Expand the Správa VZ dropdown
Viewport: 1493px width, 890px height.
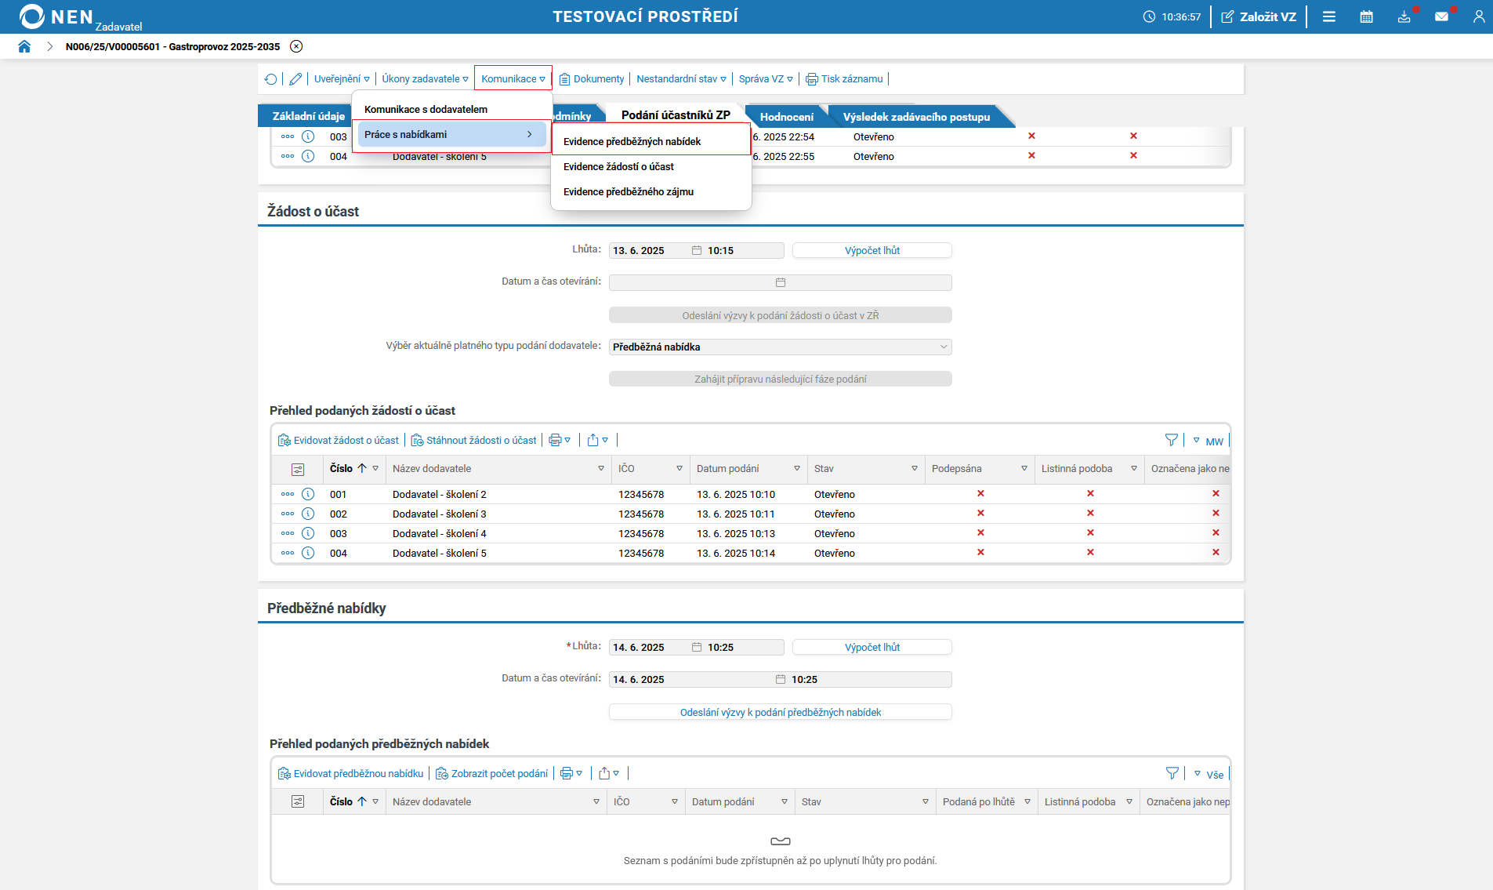pyautogui.click(x=765, y=79)
